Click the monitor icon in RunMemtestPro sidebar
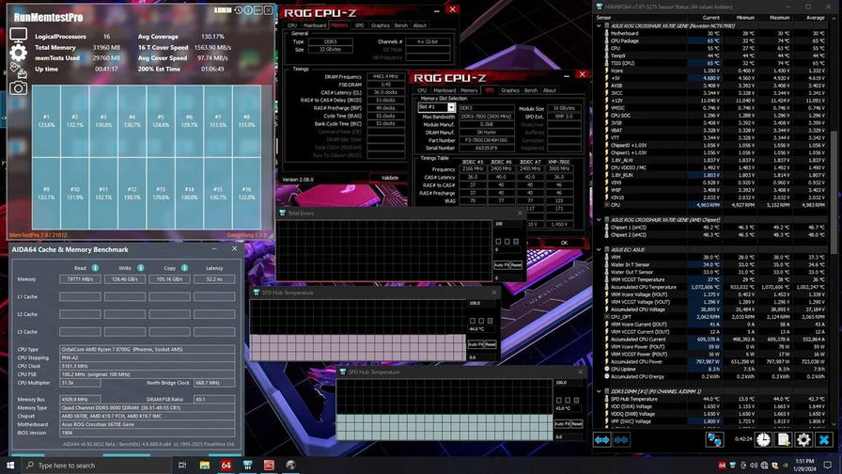 18,35
